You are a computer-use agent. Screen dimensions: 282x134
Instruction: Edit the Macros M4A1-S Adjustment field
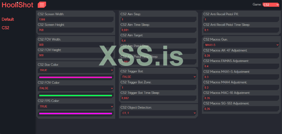[241, 77]
